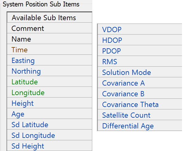
Task: Click the Differential Age item
Action: (x=128, y=126)
